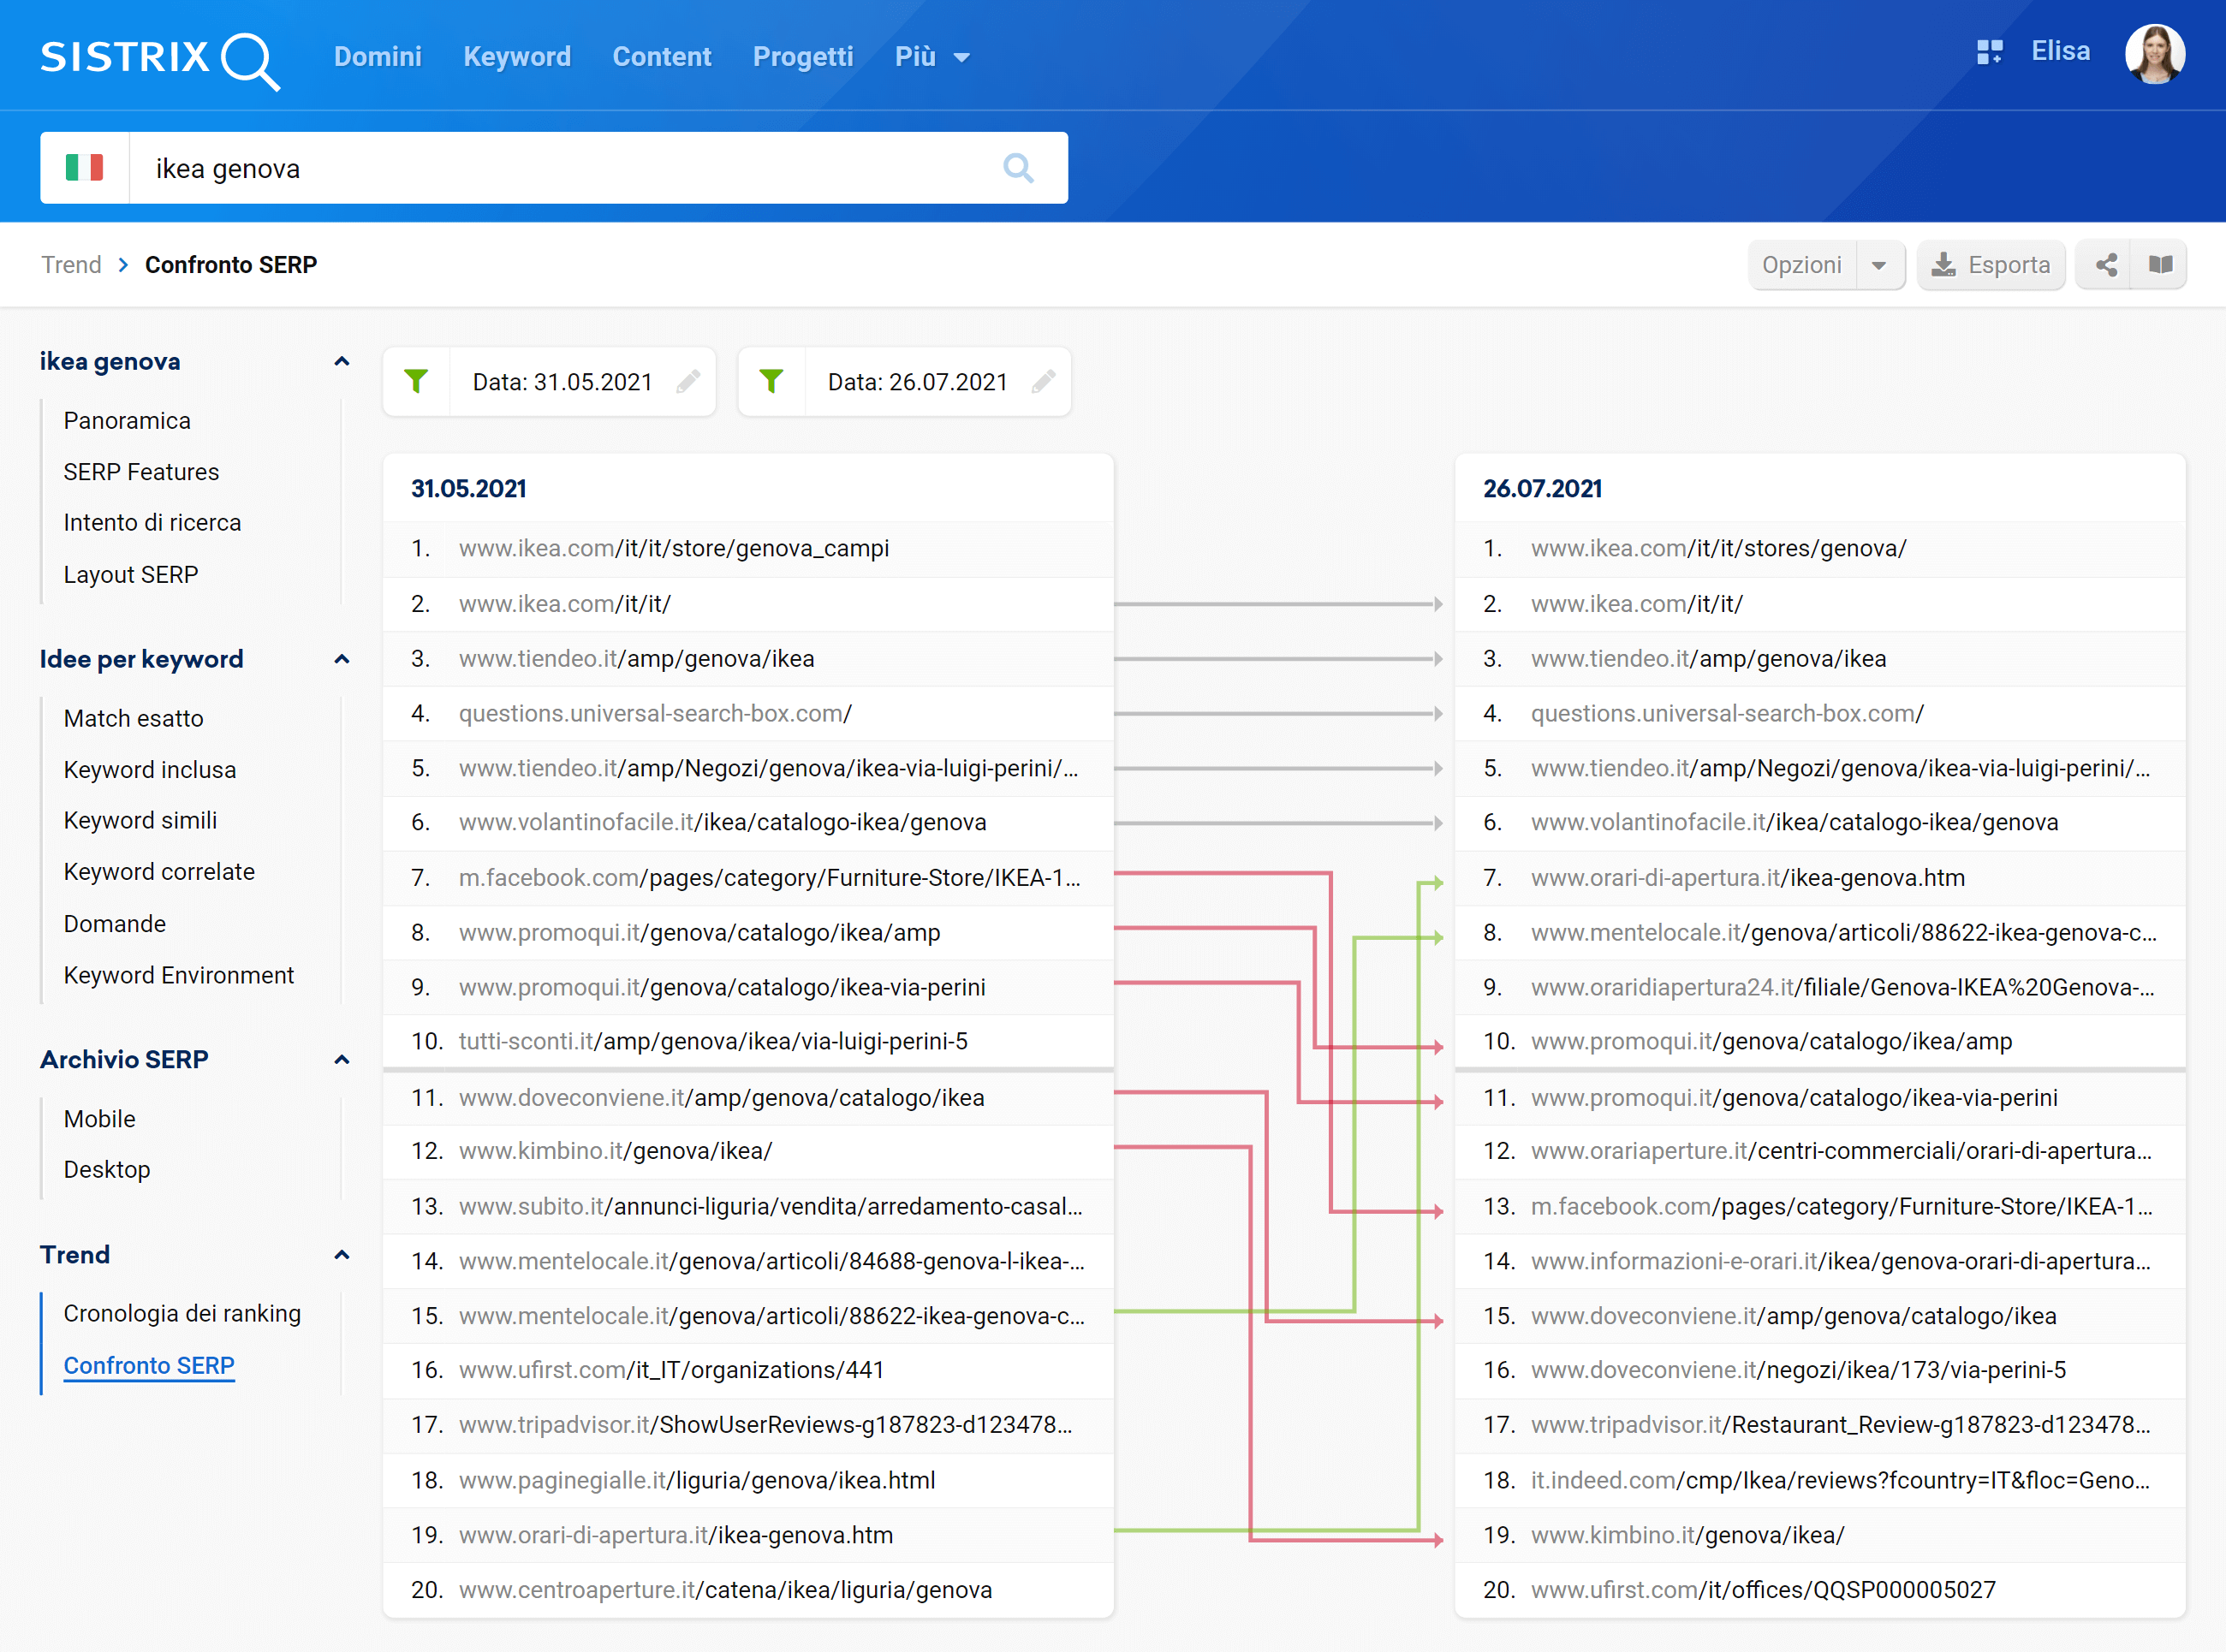Click the search magnifier icon in search box

(x=1018, y=168)
